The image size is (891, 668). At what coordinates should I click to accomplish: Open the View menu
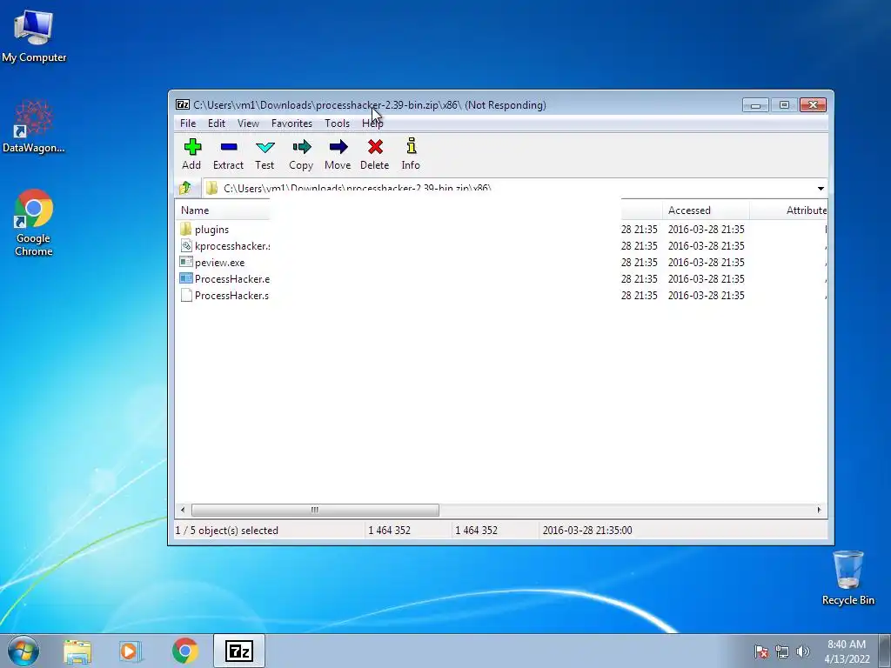(x=248, y=124)
